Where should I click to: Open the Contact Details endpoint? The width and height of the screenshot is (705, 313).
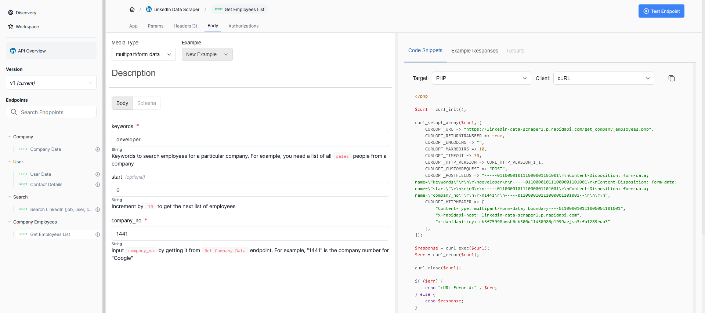(46, 185)
